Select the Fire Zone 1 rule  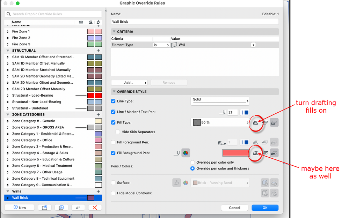tap(53, 31)
